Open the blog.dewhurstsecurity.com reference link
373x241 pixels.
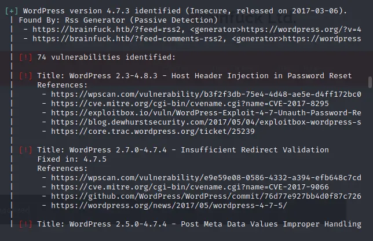pyautogui.click(x=206, y=122)
